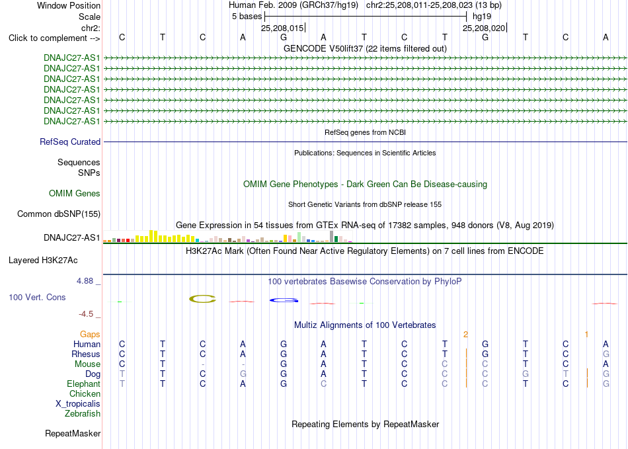Click the Mouse species row label

(87, 364)
